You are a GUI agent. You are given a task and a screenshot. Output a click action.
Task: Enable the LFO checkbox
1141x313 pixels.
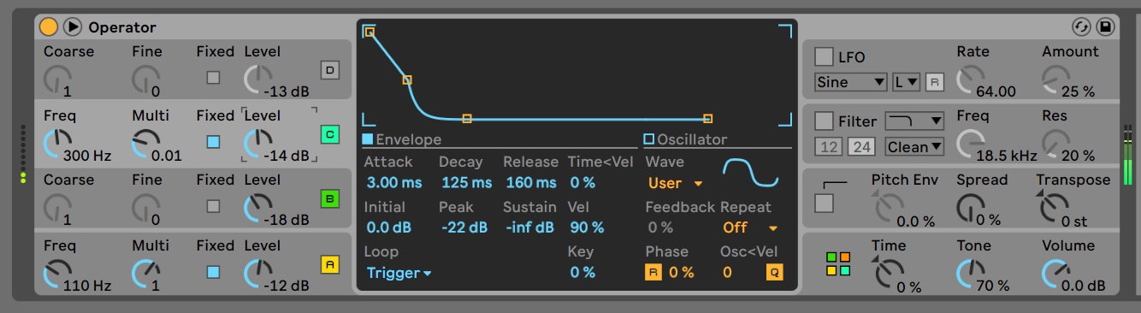point(824,57)
